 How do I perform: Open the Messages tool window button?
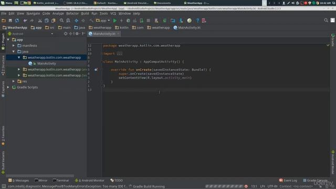(19, 181)
